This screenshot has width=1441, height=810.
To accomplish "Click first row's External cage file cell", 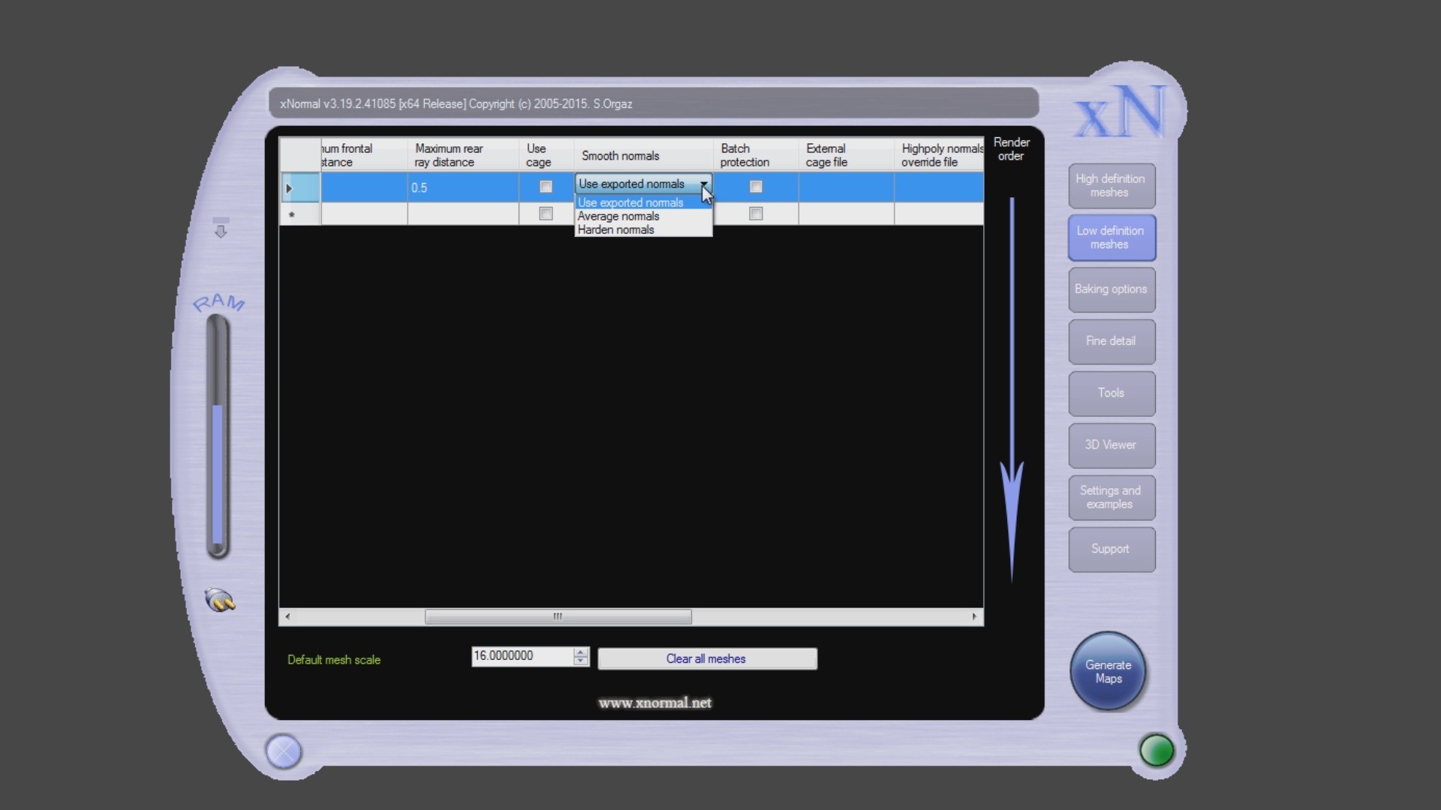I will (x=847, y=187).
